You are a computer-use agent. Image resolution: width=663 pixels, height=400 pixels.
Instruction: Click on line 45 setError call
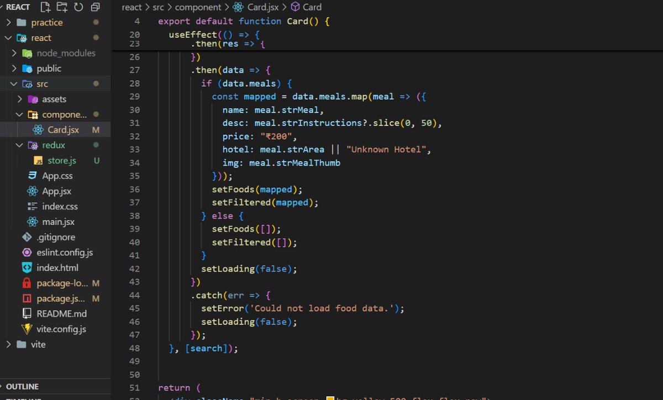303,308
